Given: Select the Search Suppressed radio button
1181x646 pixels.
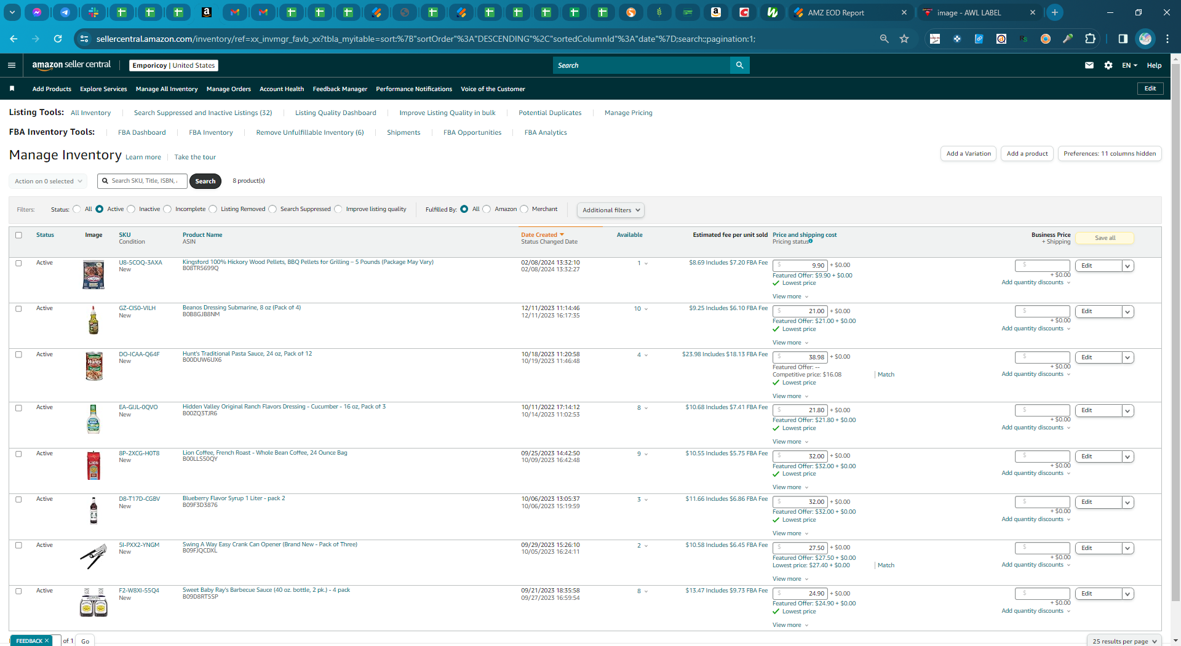Looking at the screenshot, I should click(x=272, y=209).
